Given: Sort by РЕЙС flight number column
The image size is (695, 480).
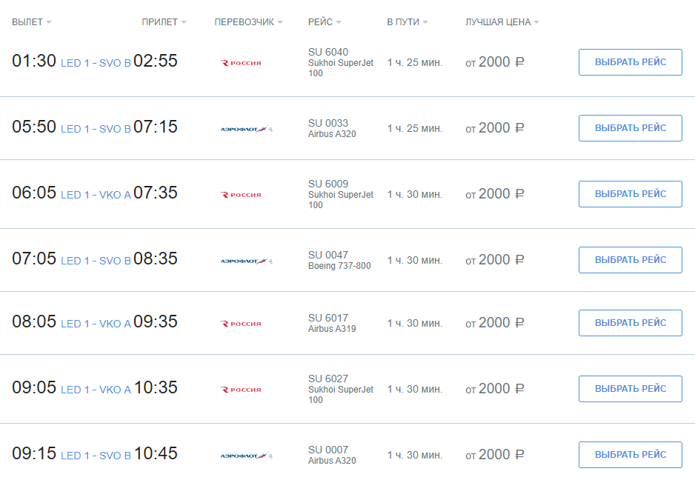Looking at the screenshot, I should click(x=325, y=22).
